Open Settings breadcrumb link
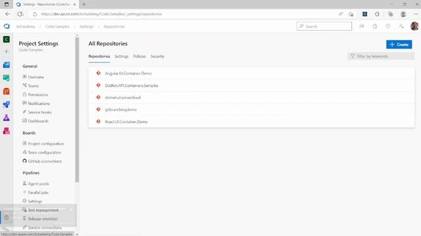 pyautogui.click(x=86, y=26)
